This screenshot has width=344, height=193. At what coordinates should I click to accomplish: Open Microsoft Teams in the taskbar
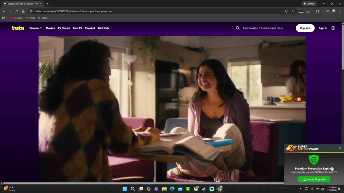click(156, 189)
